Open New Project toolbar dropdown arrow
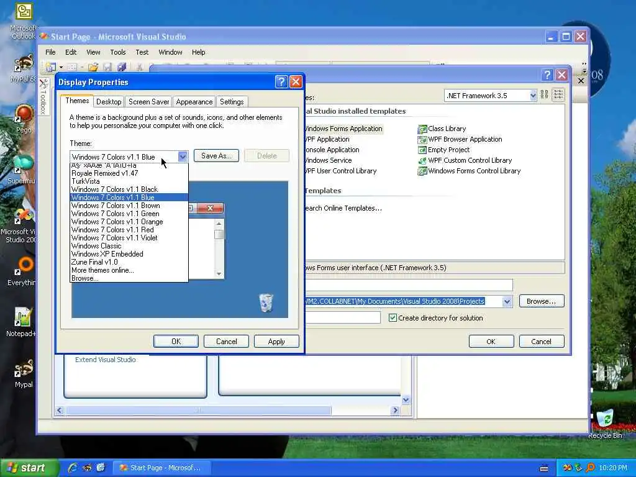 tap(61, 67)
